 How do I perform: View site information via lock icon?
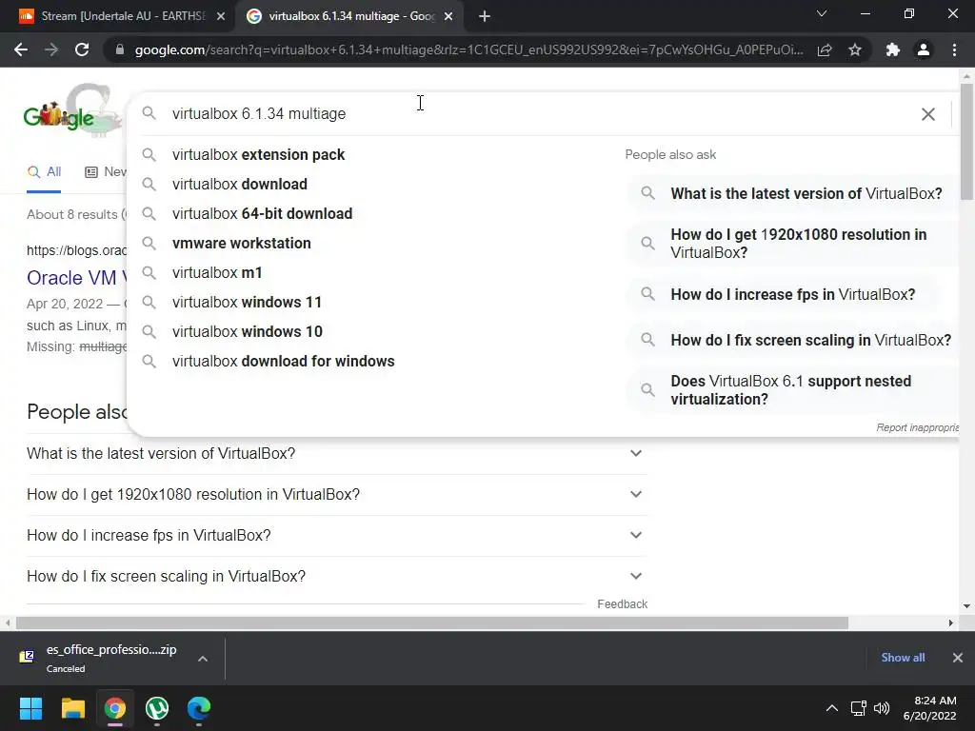pyautogui.click(x=120, y=49)
